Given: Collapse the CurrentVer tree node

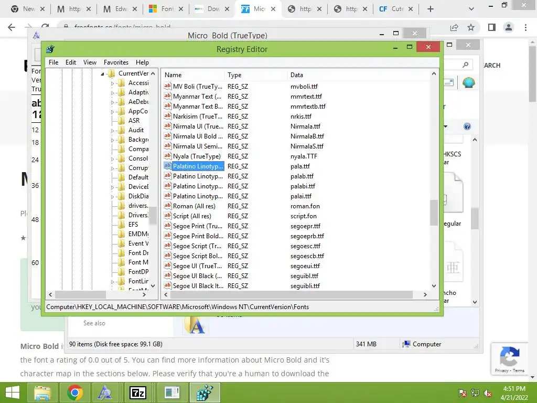Looking at the screenshot, I should point(102,73).
